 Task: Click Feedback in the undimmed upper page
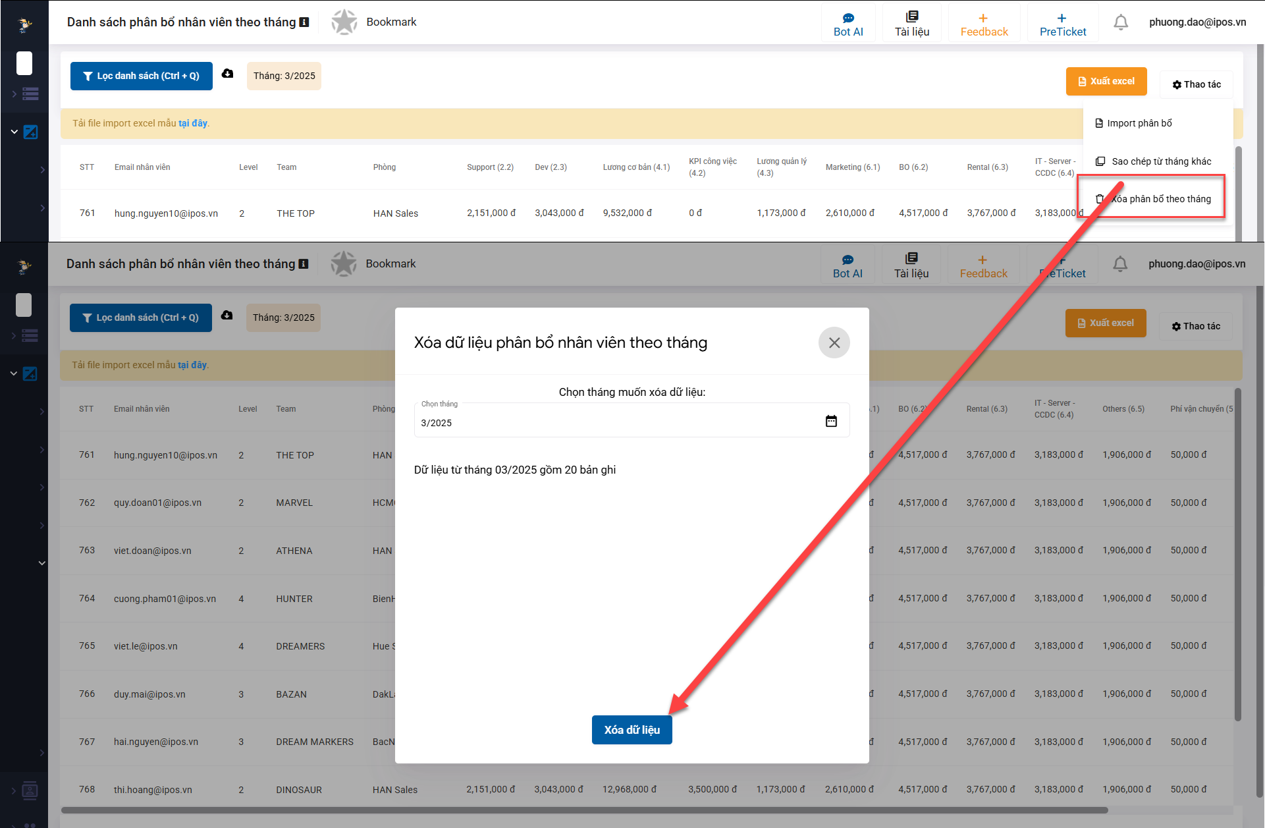pos(984,24)
